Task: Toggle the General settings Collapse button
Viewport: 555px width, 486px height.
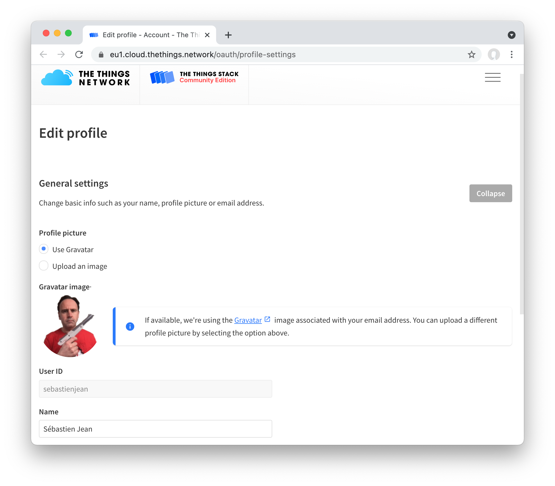Action: tap(490, 193)
